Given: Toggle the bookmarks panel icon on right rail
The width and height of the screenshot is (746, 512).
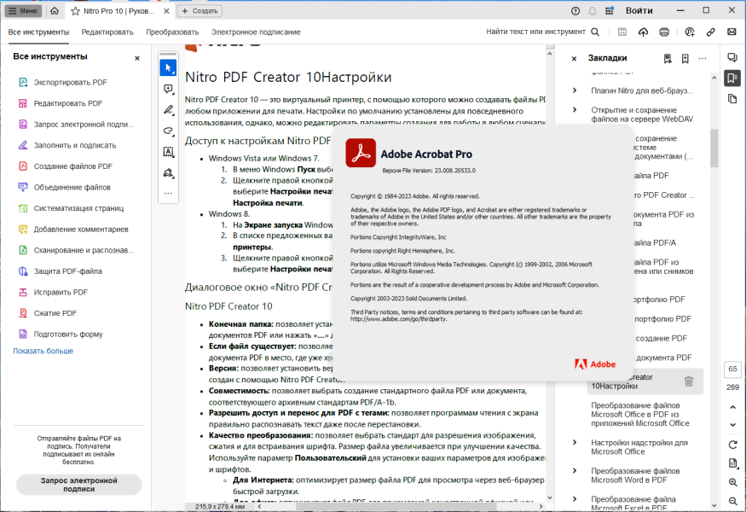Looking at the screenshot, I should click(x=732, y=79).
